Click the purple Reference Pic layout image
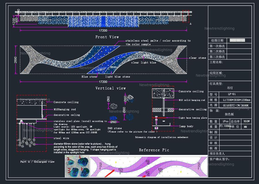 149,166
